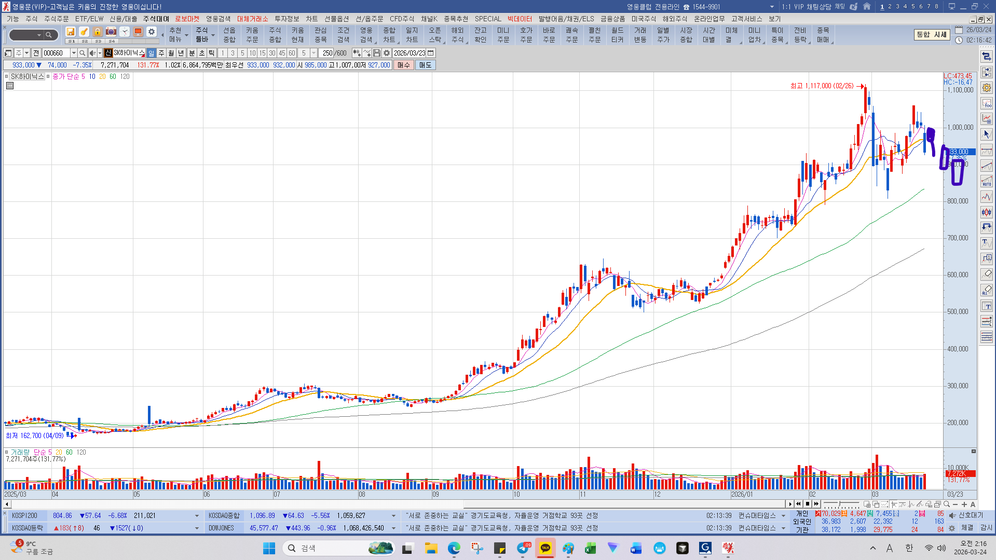This screenshot has height=560, width=996.
Task: Click the 매도 sell button
Action: pyautogui.click(x=425, y=65)
